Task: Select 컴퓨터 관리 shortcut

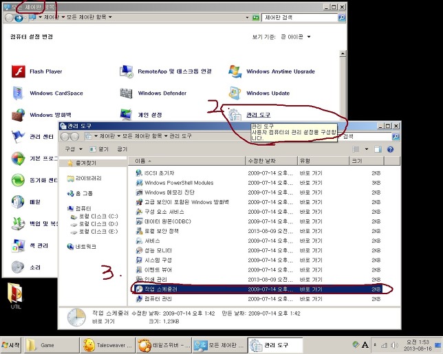Action: point(154,299)
